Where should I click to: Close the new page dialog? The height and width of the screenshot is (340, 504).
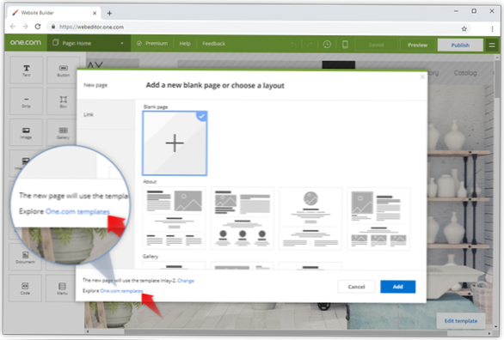[422, 77]
